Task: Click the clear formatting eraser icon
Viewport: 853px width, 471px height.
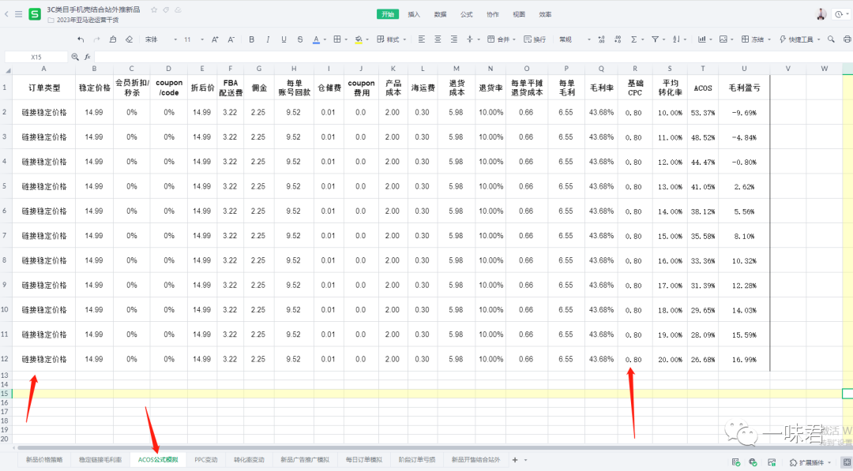Action: click(x=130, y=39)
